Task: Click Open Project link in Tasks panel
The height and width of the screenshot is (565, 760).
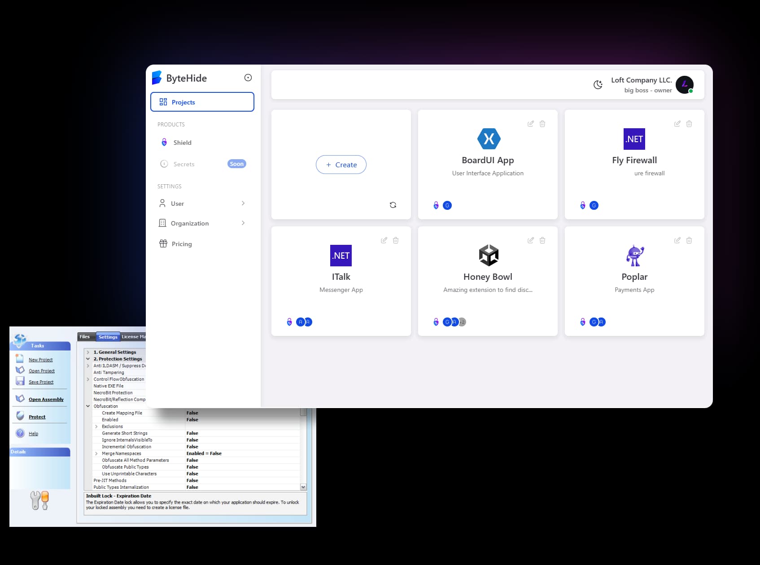Action: click(x=42, y=371)
